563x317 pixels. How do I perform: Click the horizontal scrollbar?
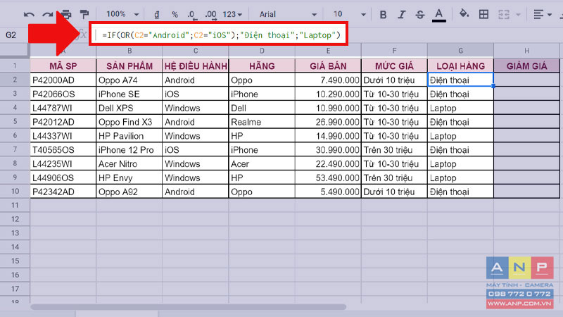[x=189, y=307]
